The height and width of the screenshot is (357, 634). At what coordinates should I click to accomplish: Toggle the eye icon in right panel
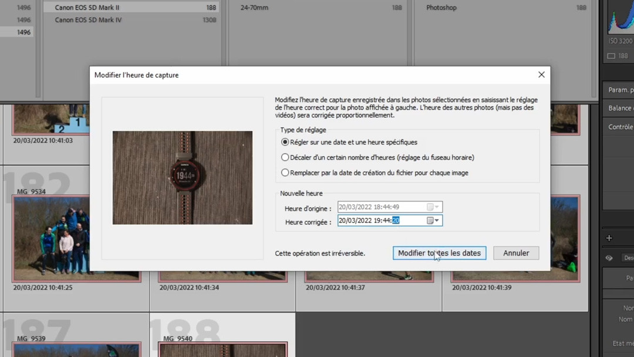tap(609, 258)
